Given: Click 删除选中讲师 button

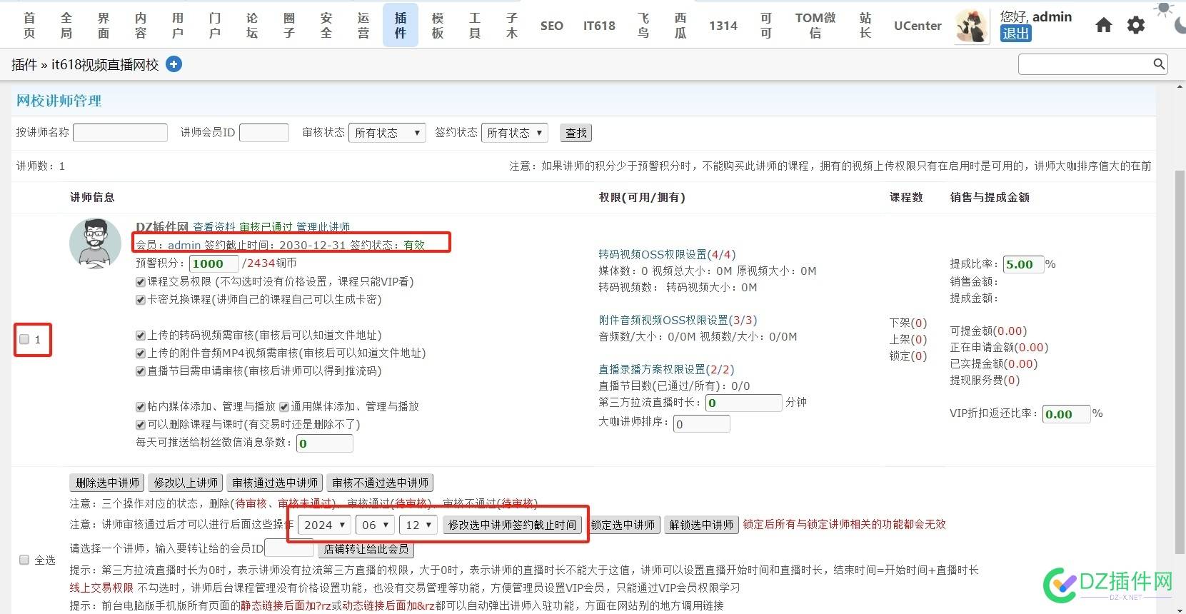Looking at the screenshot, I should point(107,483).
